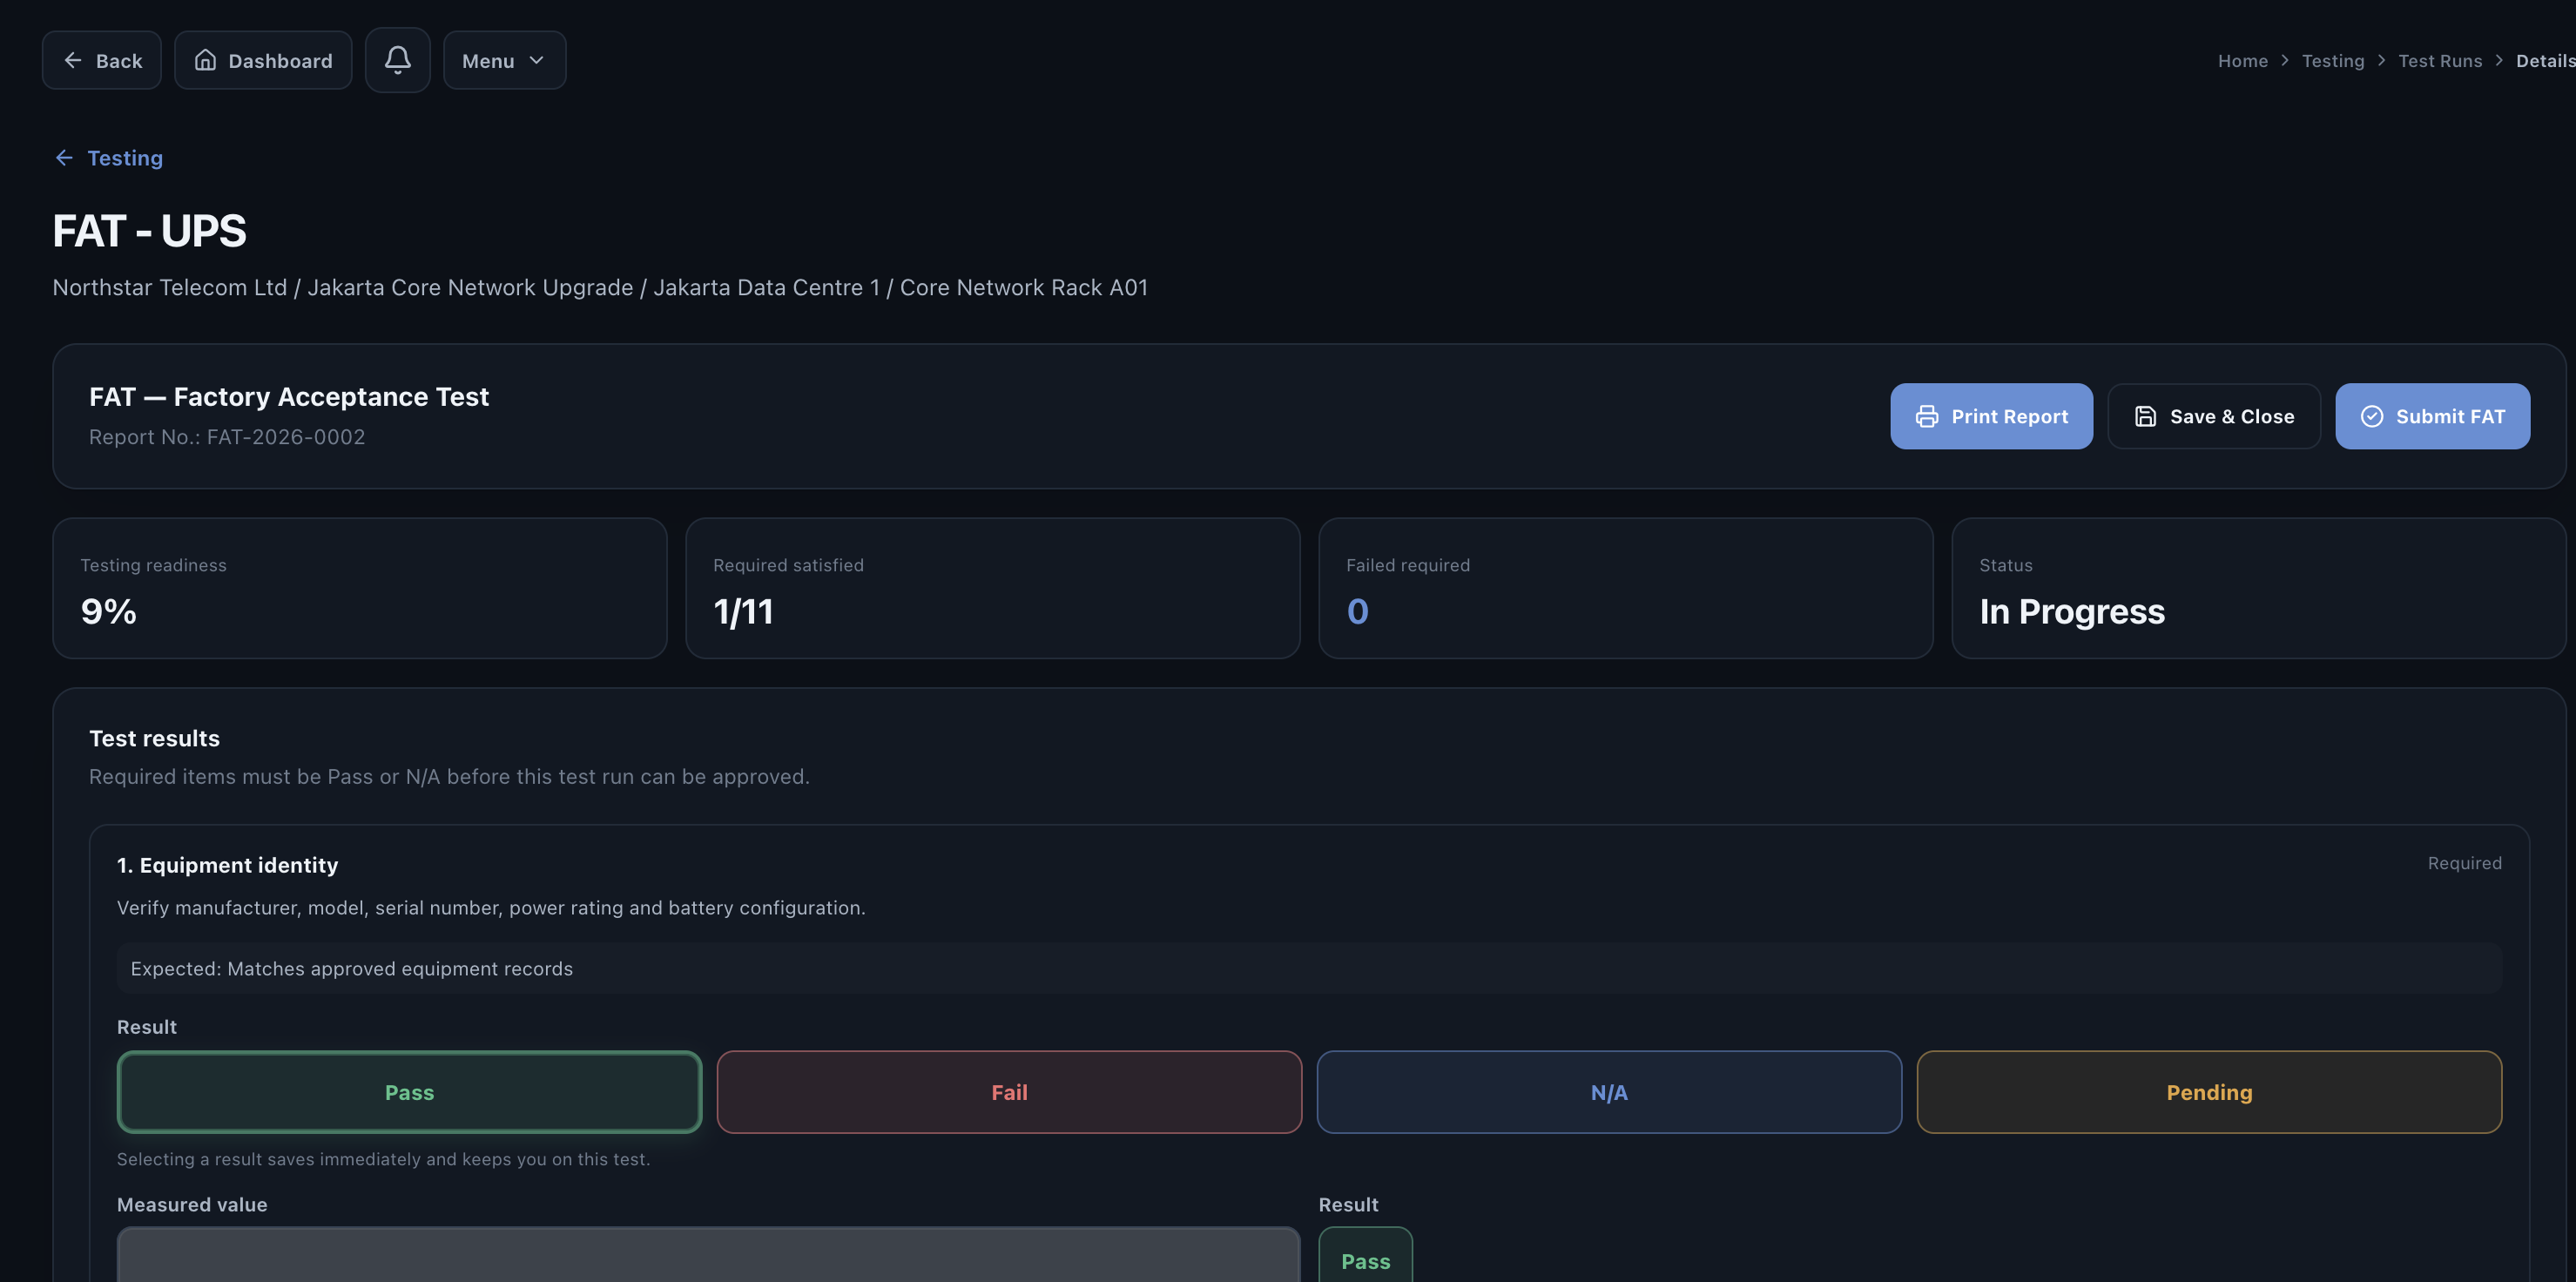Expand the Menu dropdown

pos(504,60)
